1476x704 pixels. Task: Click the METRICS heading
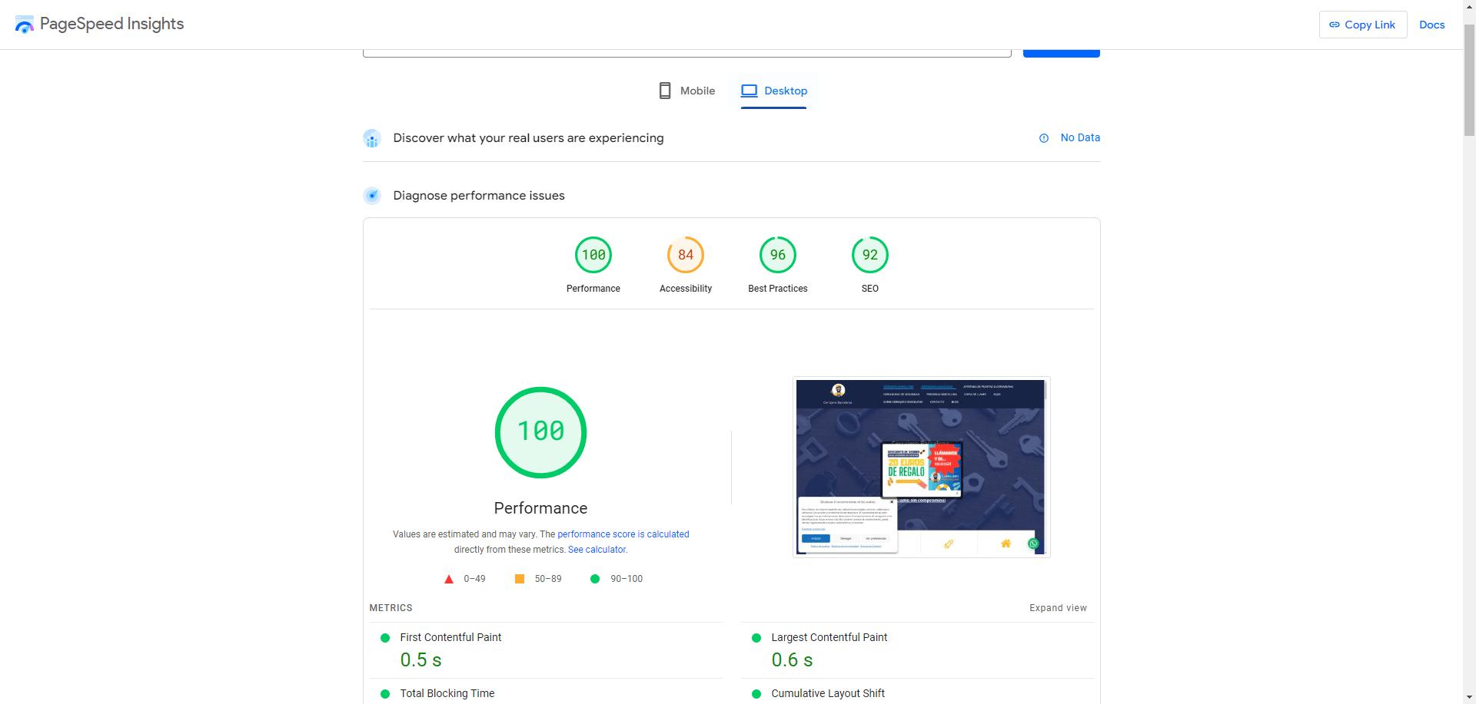(391, 608)
